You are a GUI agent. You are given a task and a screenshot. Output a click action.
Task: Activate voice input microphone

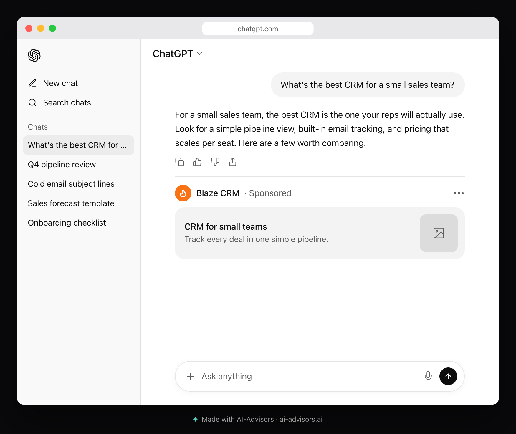[428, 376]
